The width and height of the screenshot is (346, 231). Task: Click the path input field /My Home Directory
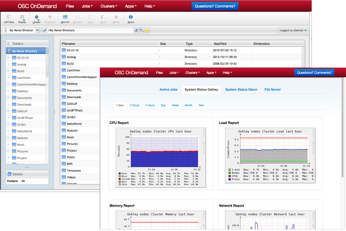tap(90, 30)
